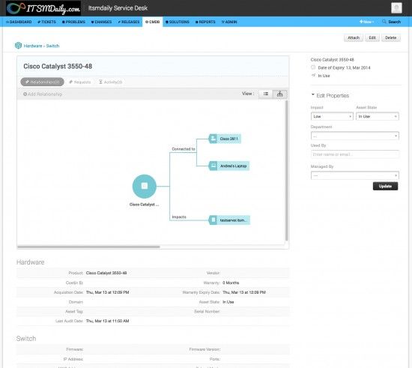Select the Activity tab
Screen dimensions: 412x368
110,82
